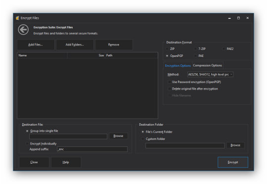Screen dimensions: 267x184
Task: Open the encryption Method dropdown
Action: tap(210, 75)
